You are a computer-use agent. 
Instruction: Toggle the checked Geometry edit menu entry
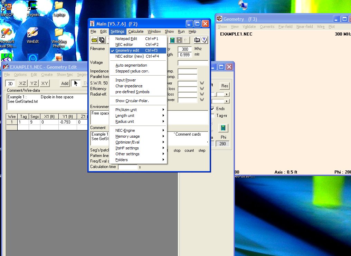click(x=127, y=50)
